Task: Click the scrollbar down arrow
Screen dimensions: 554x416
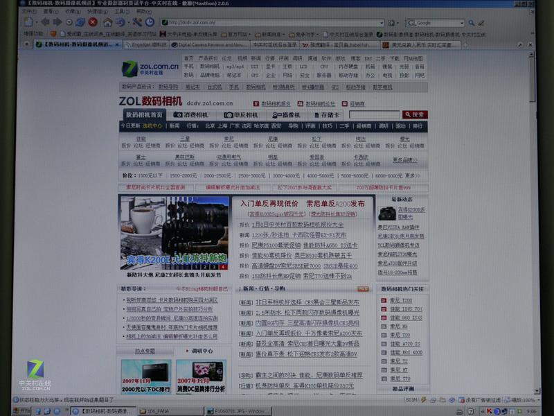Action: (x=537, y=391)
